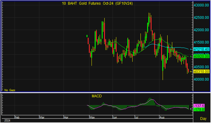Click the MACD indicator title
This screenshot has height=123, width=211.
[97, 96]
